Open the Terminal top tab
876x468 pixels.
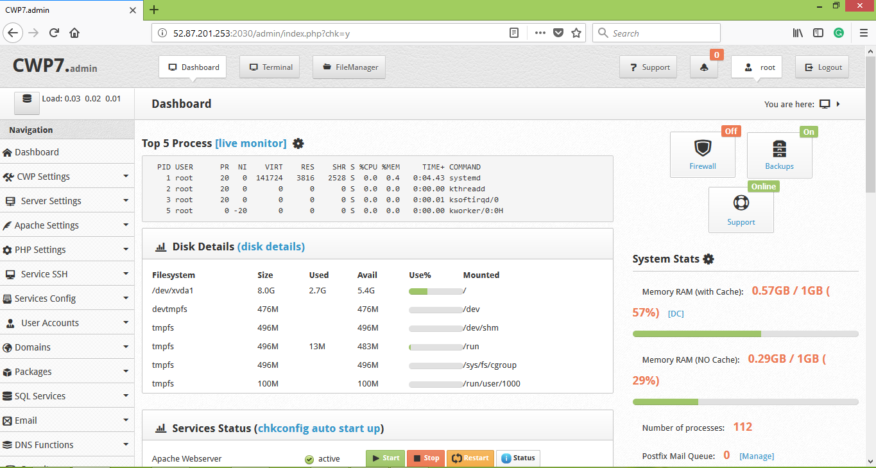point(270,67)
